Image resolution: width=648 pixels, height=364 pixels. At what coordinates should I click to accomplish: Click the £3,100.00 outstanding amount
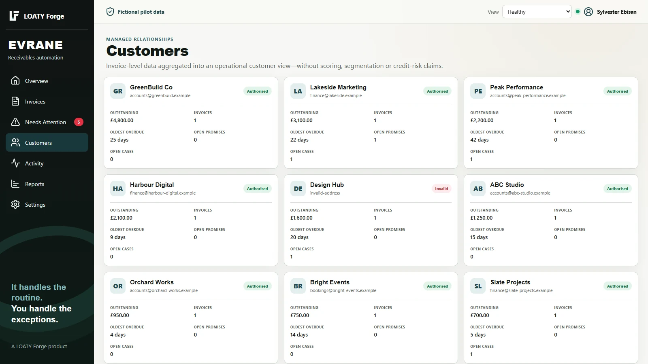pyautogui.click(x=301, y=120)
